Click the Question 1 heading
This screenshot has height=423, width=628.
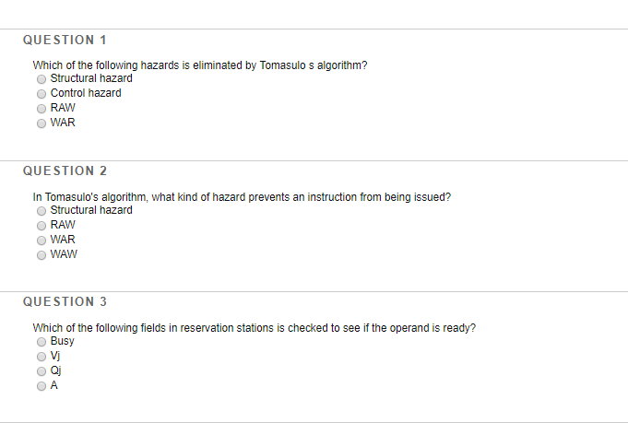click(x=65, y=40)
